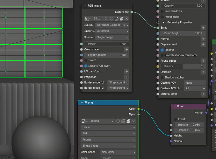Adjust Bump Strength slider

(189, 125)
